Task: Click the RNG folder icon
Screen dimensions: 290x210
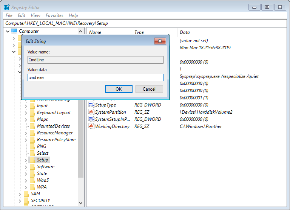Action: (x=32, y=146)
